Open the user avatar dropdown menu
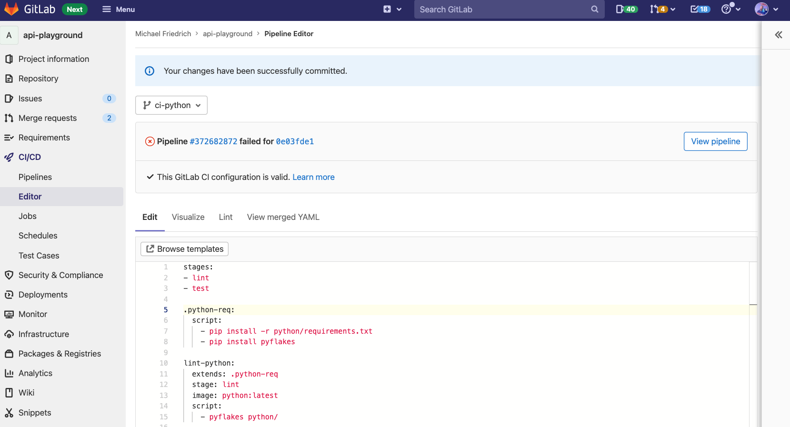The height and width of the screenshot is (427, 790). click(766, 9)
